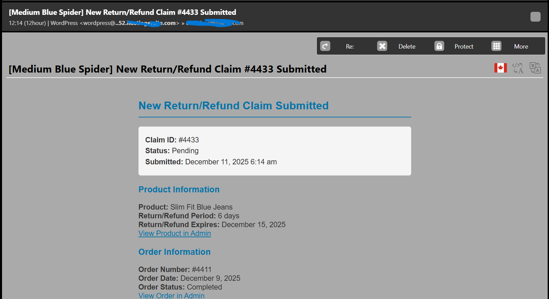Open the "View Product in Admin" link

pos(175,233)
